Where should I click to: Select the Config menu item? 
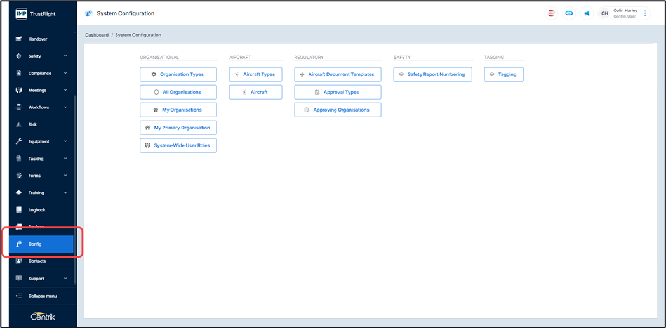click(x=41, y=244)
